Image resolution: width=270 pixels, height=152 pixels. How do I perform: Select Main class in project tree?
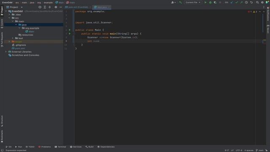[x=30, y=32]
